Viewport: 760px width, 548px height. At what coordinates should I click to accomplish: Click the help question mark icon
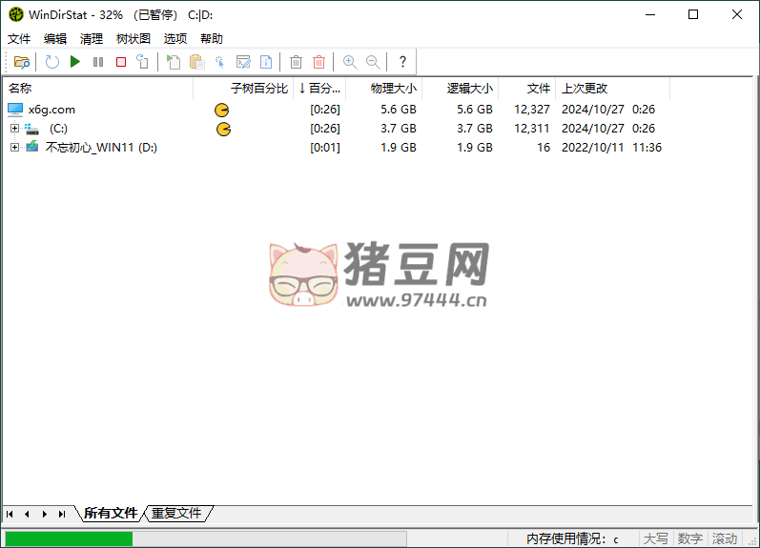coord(402,62)
